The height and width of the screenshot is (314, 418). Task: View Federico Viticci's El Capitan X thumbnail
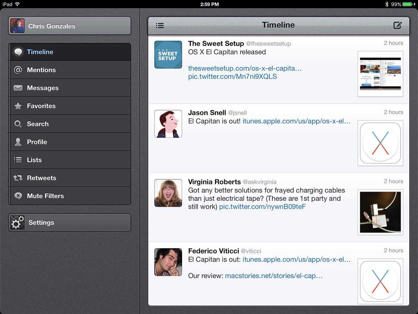tap(380, 281)
